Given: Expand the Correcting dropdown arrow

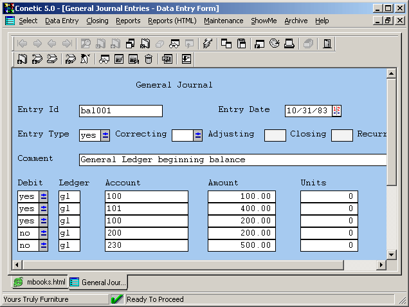Looking at the screenshot, I should click(x=198, y=135).
